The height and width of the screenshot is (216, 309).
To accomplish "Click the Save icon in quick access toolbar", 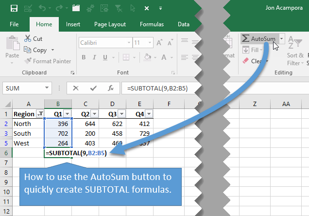I will point(14,8).
